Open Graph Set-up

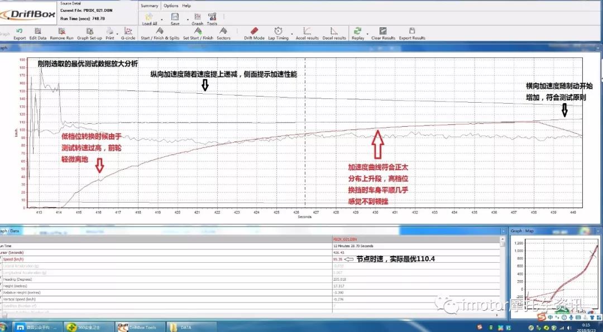(x=90, y=32)
